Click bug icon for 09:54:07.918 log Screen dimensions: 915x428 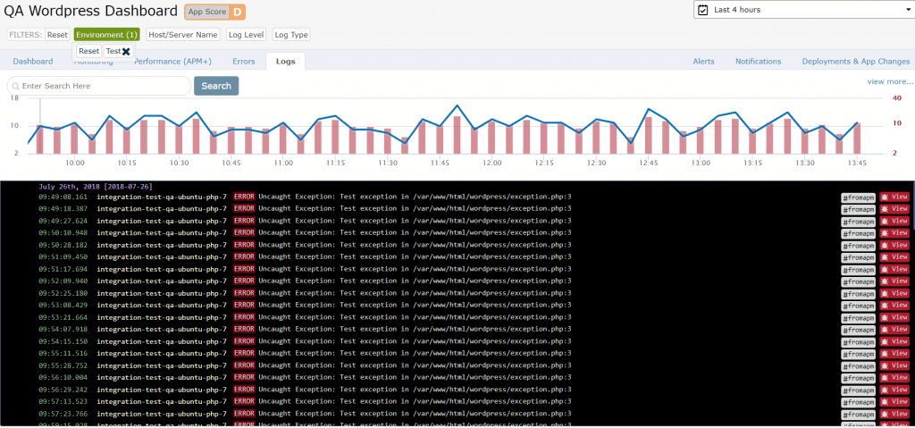pos(886,330)
